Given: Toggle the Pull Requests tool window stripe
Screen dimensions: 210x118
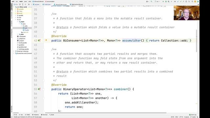Looking at the screenshot, I should click(x=12, y=33).
